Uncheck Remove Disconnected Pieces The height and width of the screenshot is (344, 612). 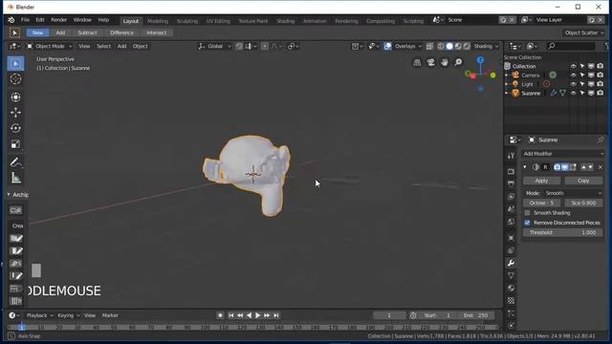pyautogui.click(x=527, y=223)
